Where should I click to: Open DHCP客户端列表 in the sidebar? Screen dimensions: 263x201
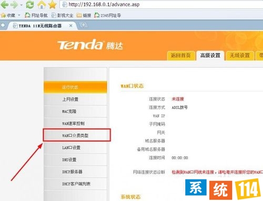pyautogui.click(x=75, y=184)
